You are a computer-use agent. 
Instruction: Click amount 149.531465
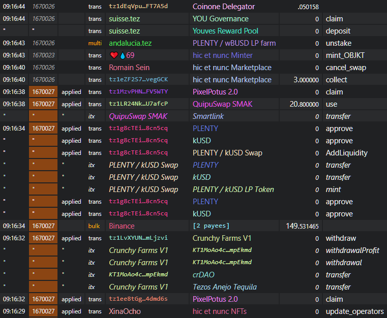[x=302, y=226]
